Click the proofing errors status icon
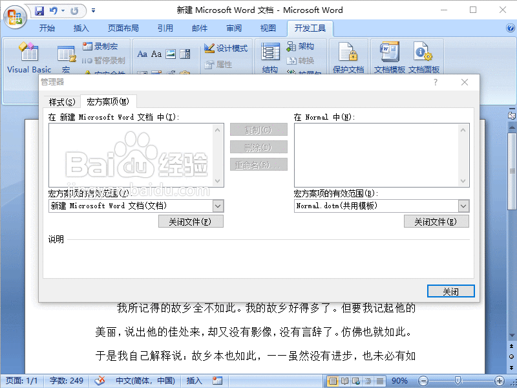 (100, 381)
